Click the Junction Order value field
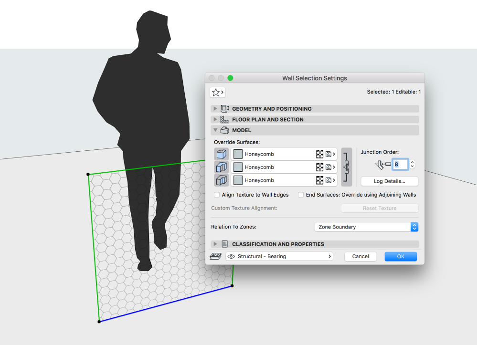477x345 pixels. 400,165
